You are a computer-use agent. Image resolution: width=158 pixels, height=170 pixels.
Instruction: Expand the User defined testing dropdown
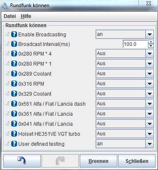(125, 144)
